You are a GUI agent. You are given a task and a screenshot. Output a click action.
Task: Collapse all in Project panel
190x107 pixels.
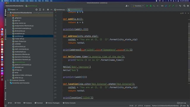coord(43,10)
